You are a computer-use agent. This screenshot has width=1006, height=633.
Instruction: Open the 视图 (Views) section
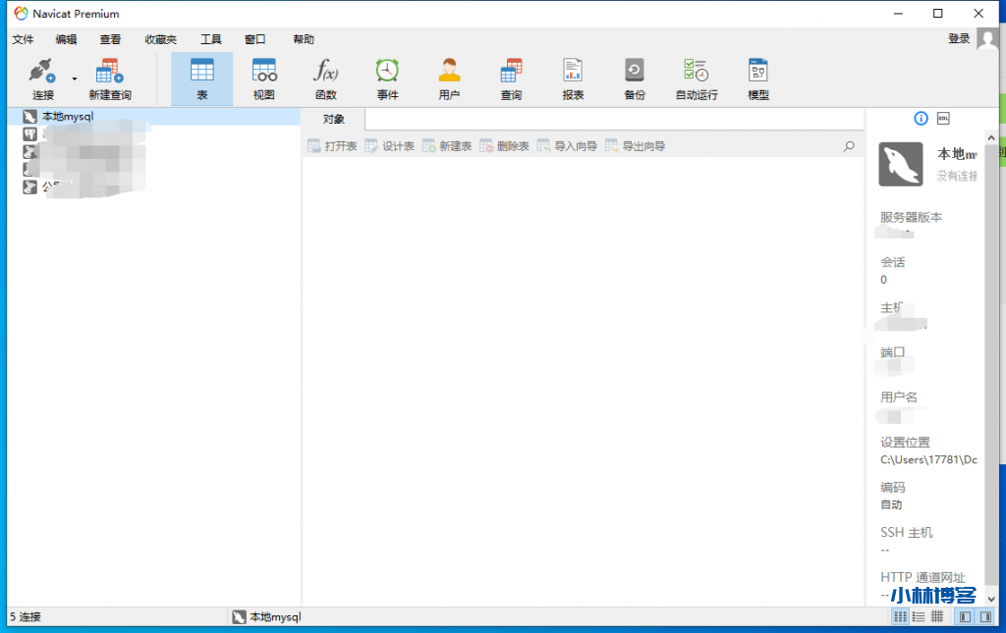tap(264, 79)
